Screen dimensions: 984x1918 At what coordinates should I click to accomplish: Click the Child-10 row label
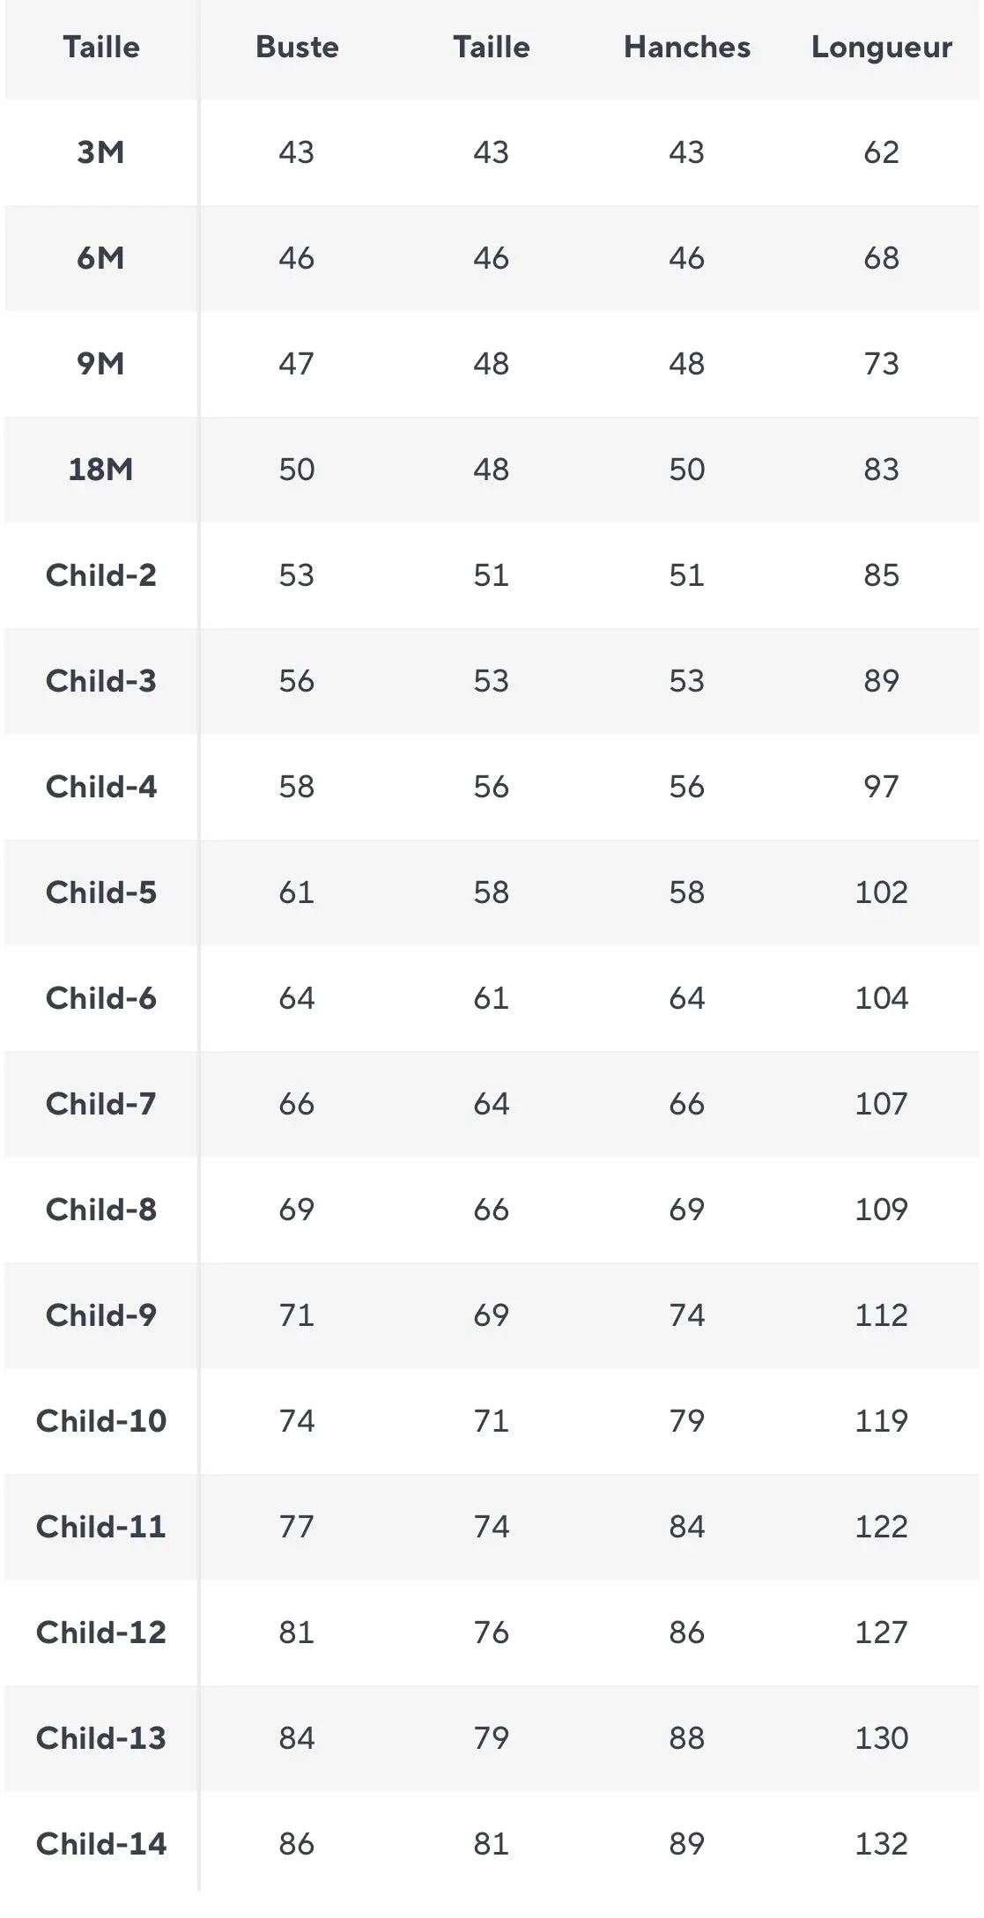pyautogui.click(x=100, y=1421)
